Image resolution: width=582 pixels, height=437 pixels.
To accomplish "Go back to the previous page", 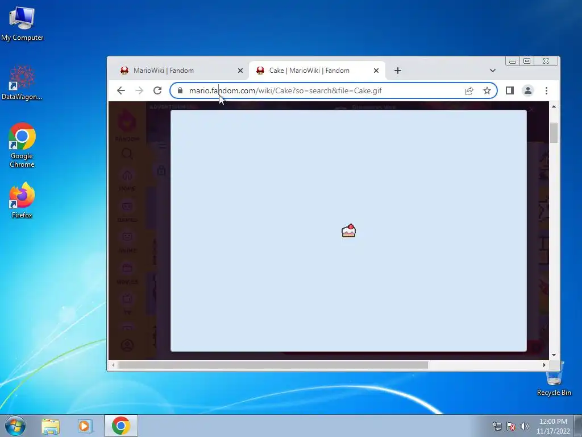I will click(121, 90).
